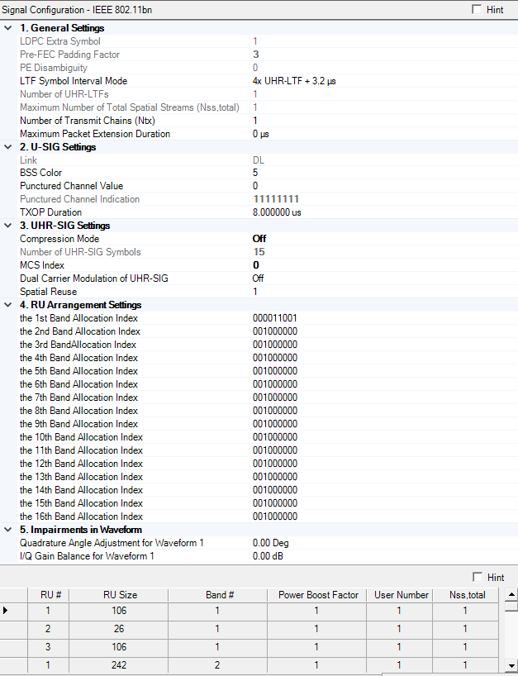Edit BSS Color value 5

383,173
